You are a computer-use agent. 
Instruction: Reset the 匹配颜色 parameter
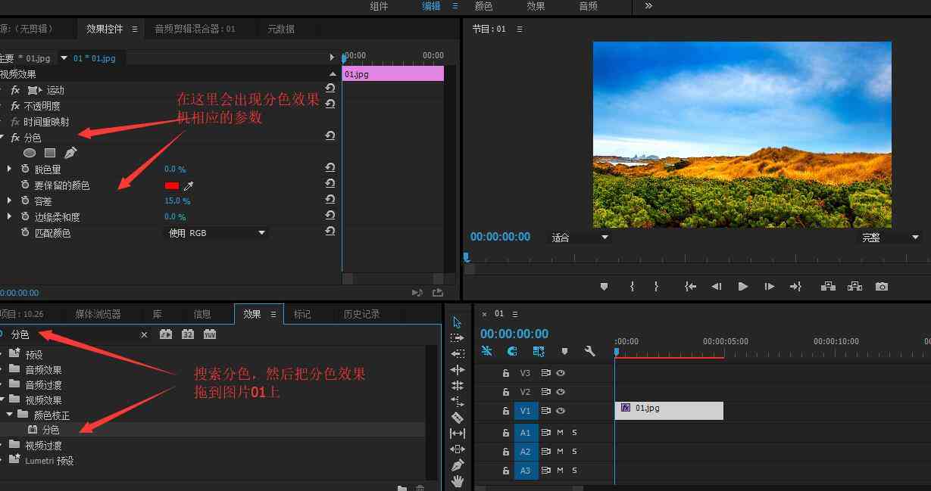pyautogui.click(x=330, y=232)
